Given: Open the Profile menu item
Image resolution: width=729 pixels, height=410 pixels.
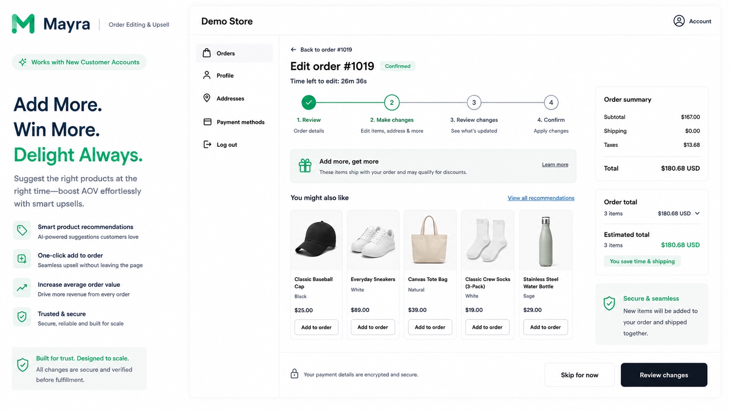Looking at the screenshot, I should click(234, 75).
